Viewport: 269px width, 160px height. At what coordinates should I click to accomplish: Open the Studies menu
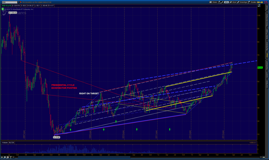click(252, 2)
